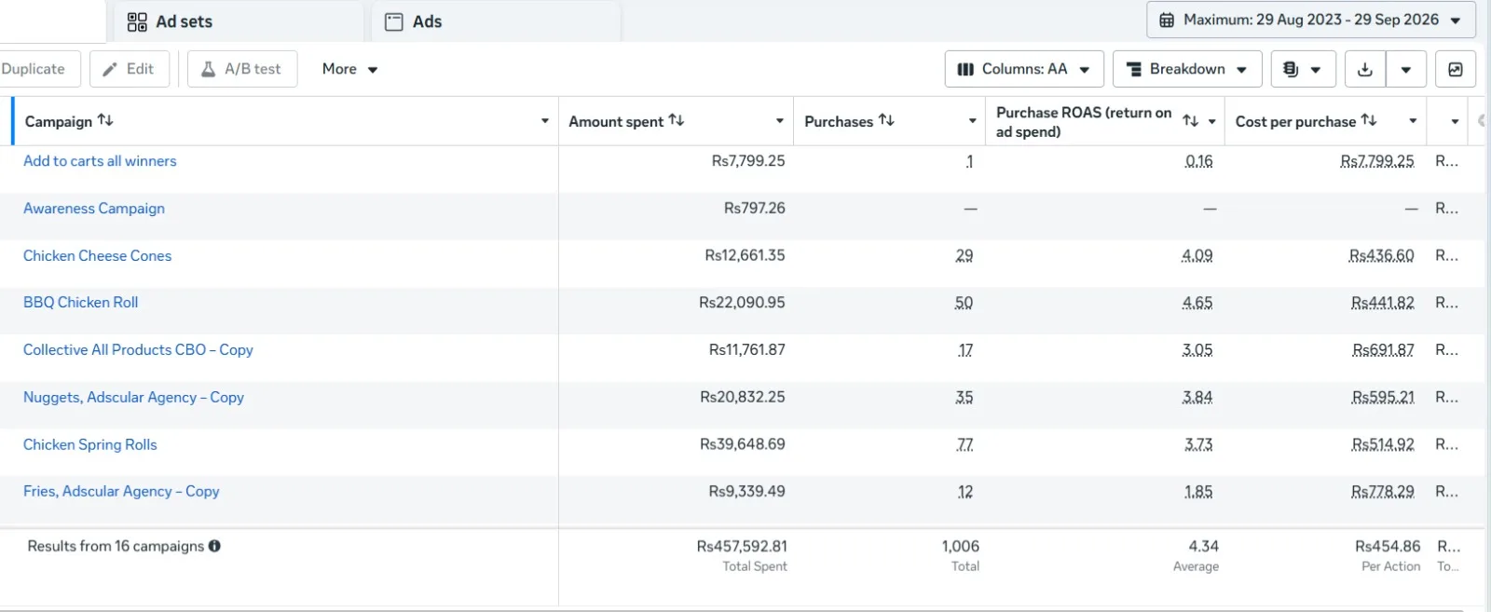Image resolution: width=1491 pixels, height=612 pixels.
Task: Open the Columns: AA dropdown
Action: [x=1024, y=69]
